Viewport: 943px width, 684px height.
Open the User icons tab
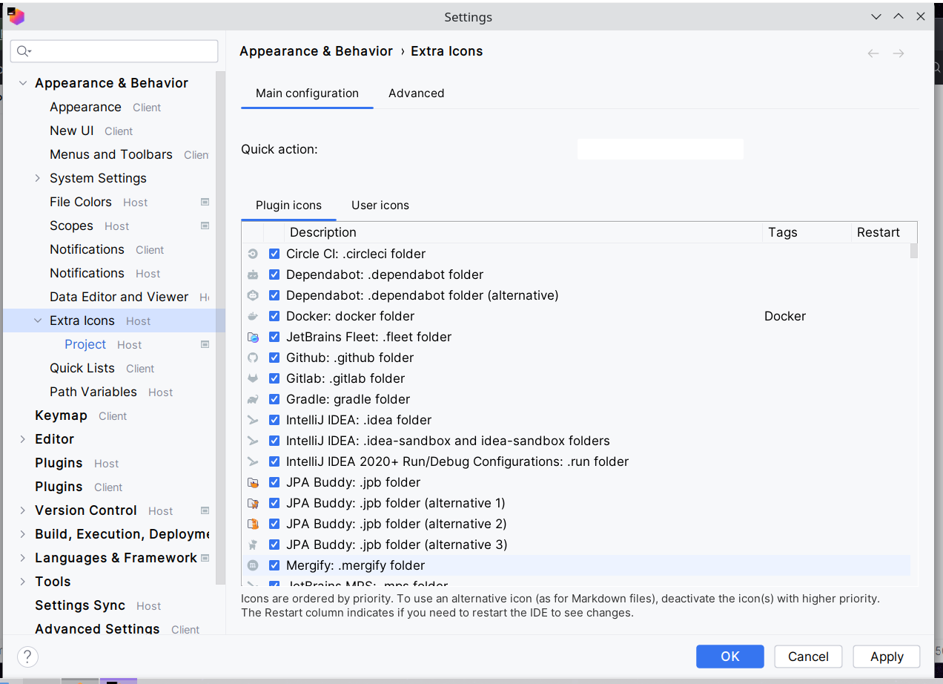point(380,205)
